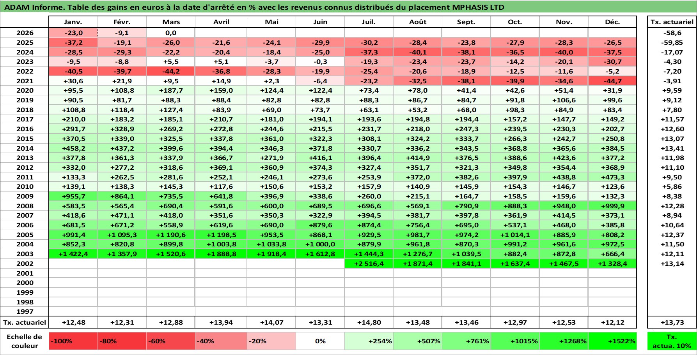Click the +14,07 May actuarial rate
This screenshot has height=355, width=697.
tap(271, 322)
